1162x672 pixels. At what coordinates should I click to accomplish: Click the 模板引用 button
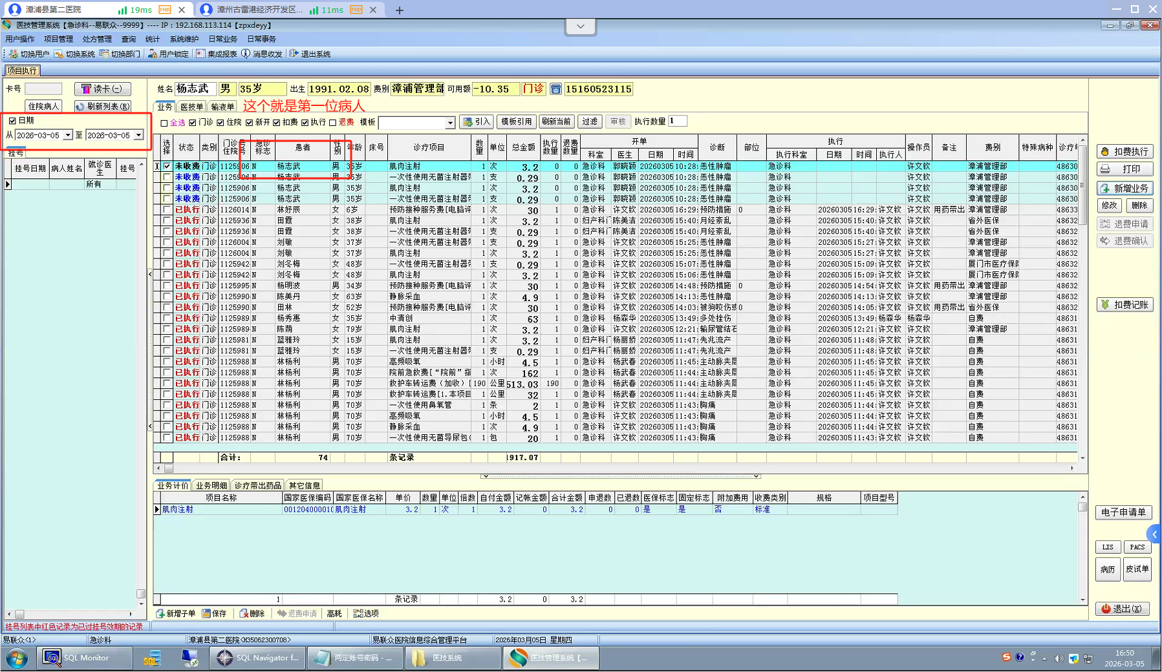click(x=516, y=121)
